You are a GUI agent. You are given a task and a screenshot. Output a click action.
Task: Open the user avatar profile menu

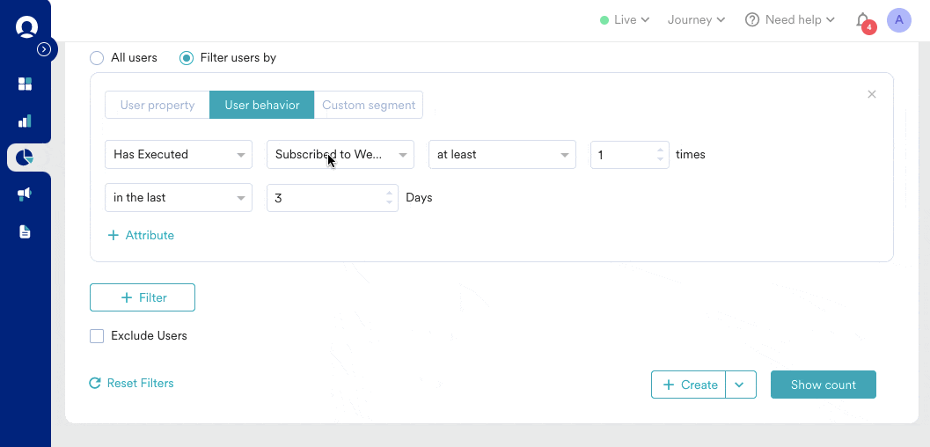pos(898,20)
